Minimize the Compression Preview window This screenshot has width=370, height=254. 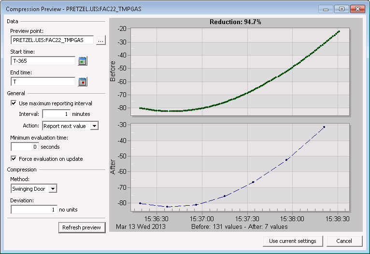coord(326,9)
